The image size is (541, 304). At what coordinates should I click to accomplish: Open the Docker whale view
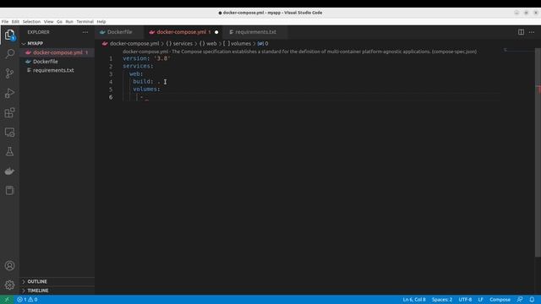[9, 171]
